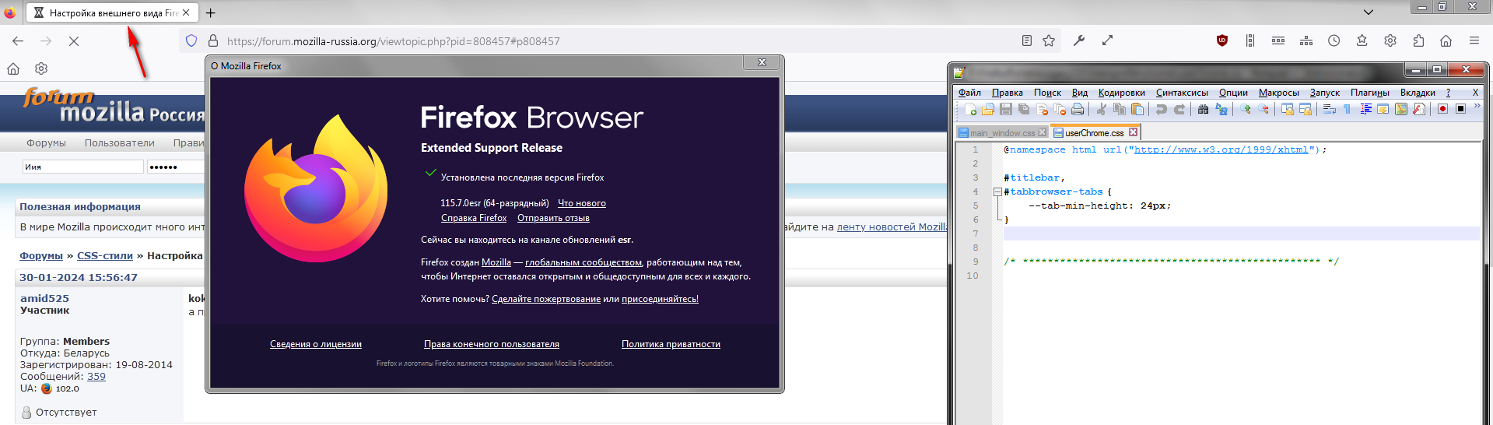Open the list all tabs dropdown arrow
The height and width of the screenshot is (425, 1493).
pos(1369,12)
